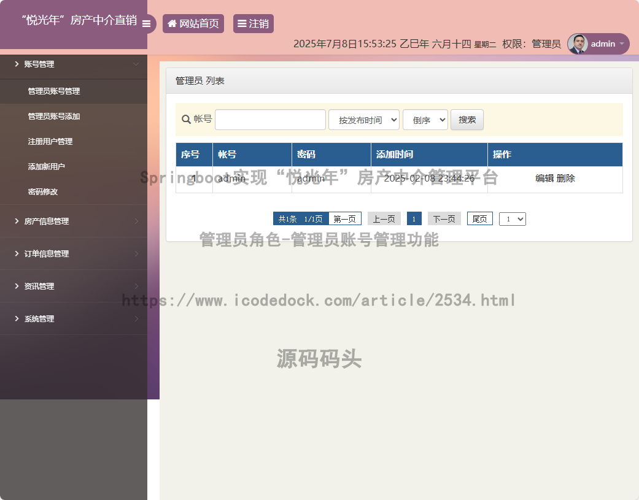Click the search magnifier icon beside 帐号
The image size is (639, 500).
(x=186, y=119)
